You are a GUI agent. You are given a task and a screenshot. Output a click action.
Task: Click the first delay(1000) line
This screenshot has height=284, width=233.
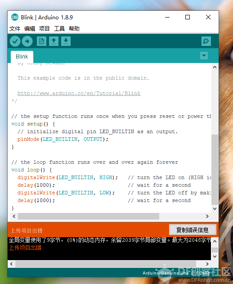(x=36, y=185)
